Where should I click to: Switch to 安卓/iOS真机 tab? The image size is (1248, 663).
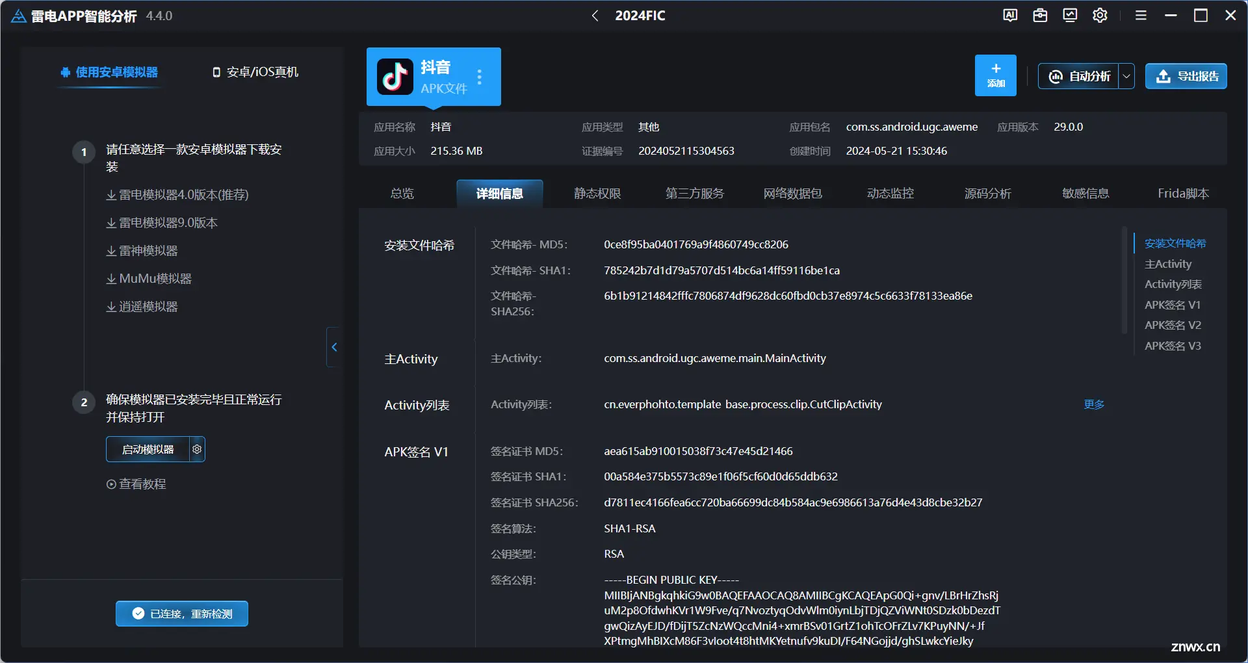[x=255, y=72]
